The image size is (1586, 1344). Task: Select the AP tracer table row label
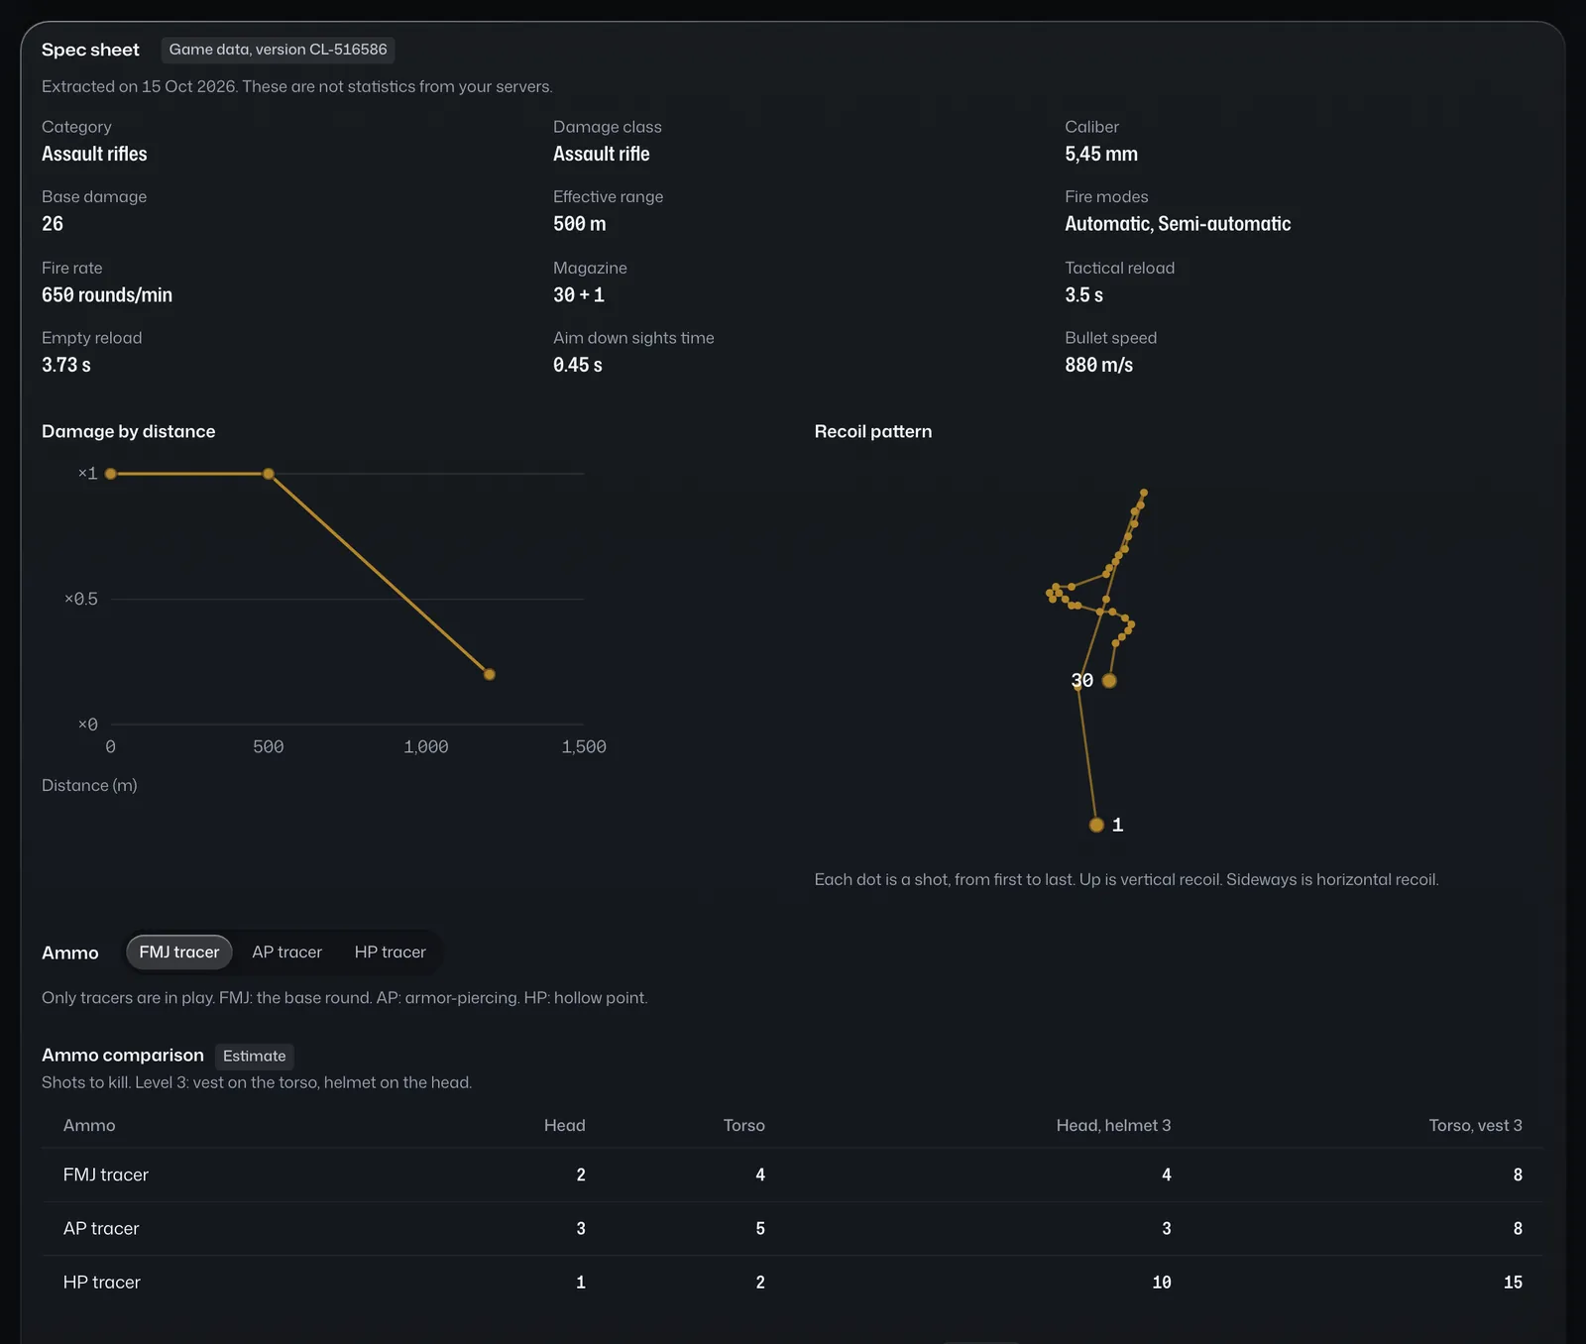tap(101, 1228)
